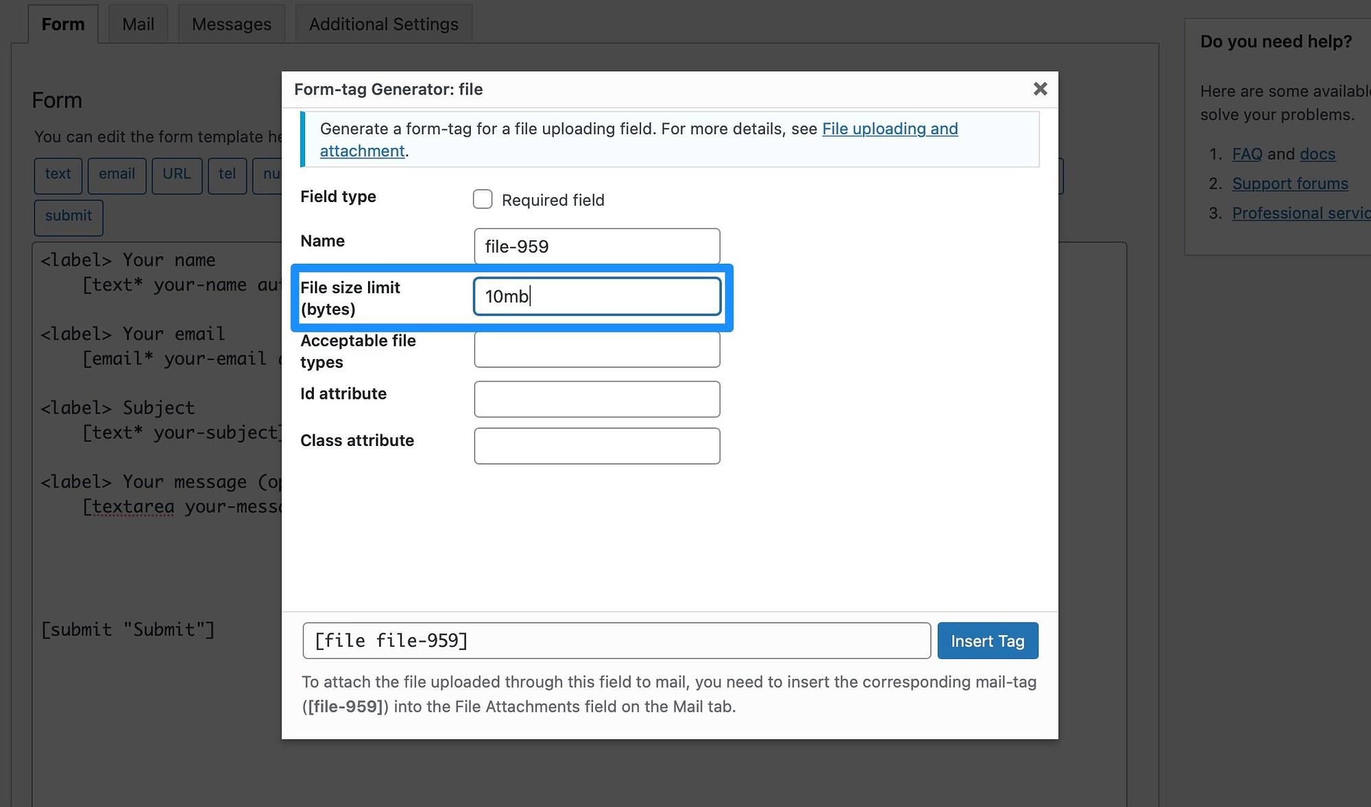The width and height of the screenshot is (1371, 807).
Task: Click the Insert Tag button
Action: 988,641
